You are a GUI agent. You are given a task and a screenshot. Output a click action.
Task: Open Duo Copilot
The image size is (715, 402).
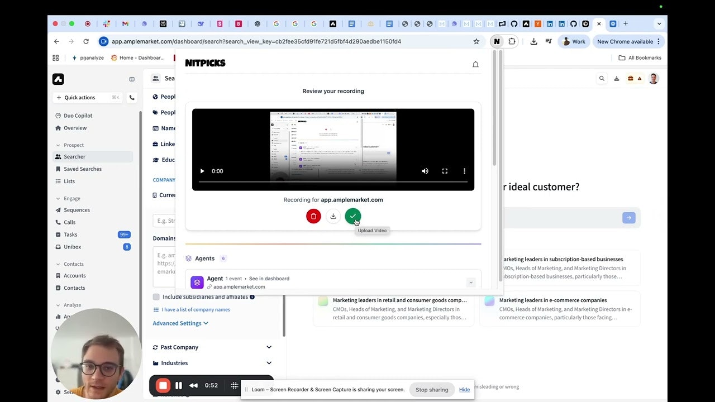click(78, 116)
